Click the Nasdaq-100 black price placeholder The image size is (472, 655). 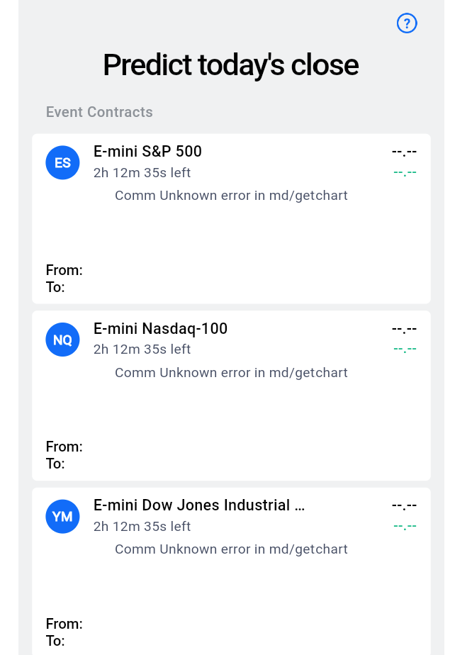[404, 328]
